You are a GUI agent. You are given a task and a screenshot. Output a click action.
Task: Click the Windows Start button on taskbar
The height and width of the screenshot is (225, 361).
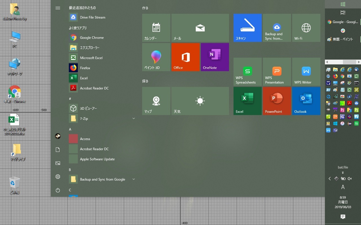tap(343, 4)
